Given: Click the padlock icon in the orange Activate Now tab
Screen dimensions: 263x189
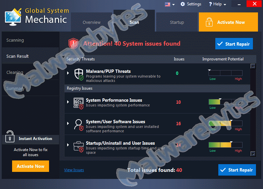Looking at the screenshot, I should point(209,22).
